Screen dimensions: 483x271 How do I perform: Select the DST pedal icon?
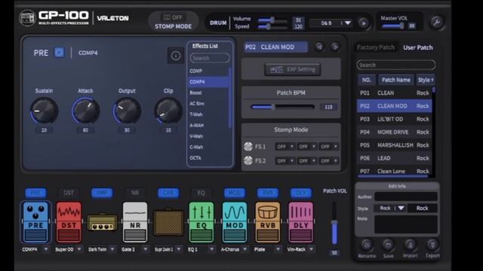pyautogui.click(x=69, y=222)
